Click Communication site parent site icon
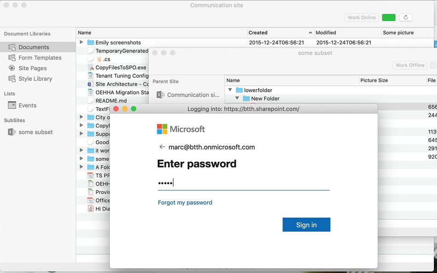The width and height of the screenshot is (437, 273). point(160,95)
